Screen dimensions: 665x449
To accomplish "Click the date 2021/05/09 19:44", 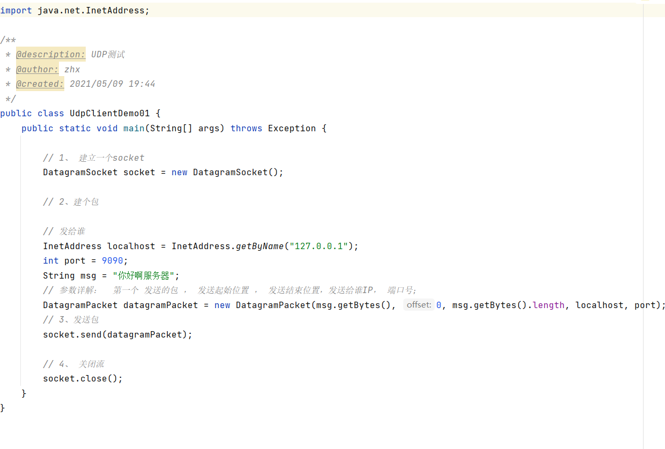I will pos(113,84).
